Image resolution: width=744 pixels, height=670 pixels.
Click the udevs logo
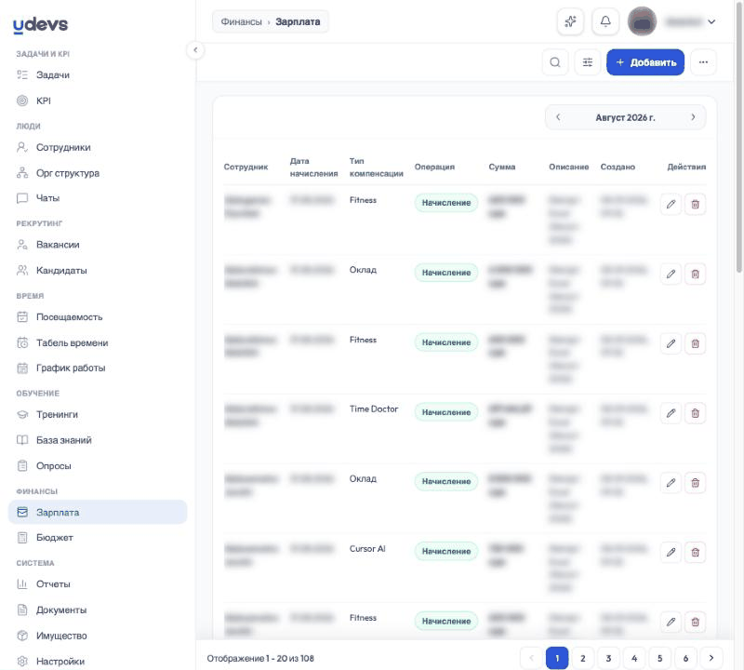coord(40,25)
